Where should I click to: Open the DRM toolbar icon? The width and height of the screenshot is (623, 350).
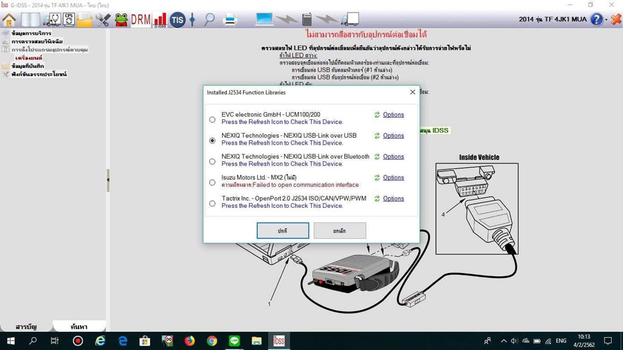coord(140,20)
